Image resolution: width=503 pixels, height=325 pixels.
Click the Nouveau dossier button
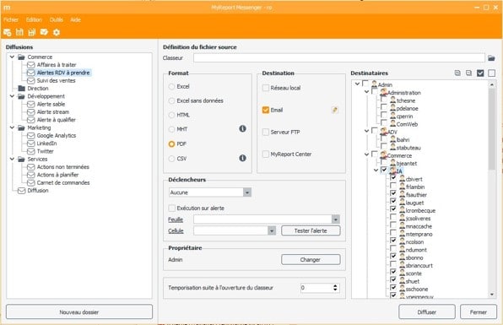pyautogui.click(x=79, y=311)
